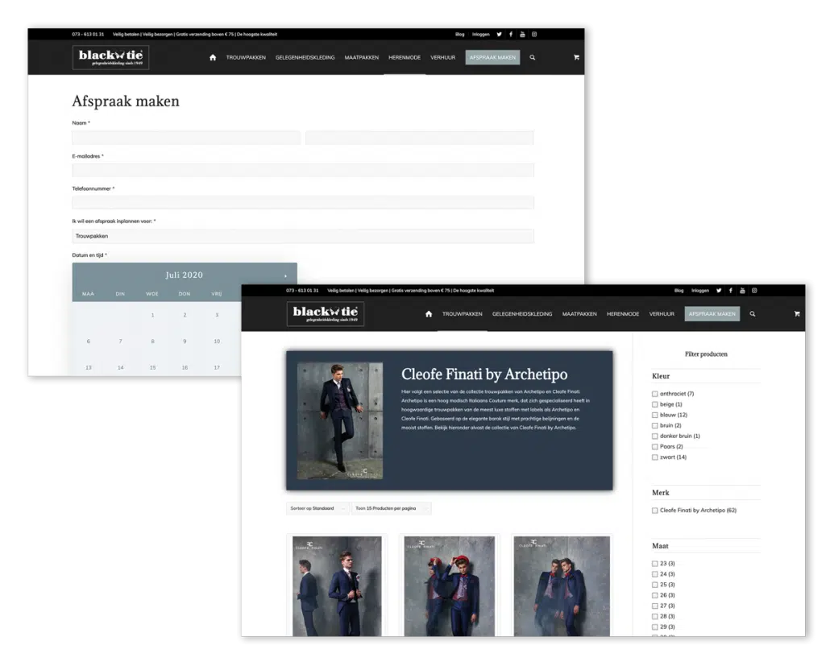The height and width of the screenshot is (666, 830).
Task: Click the blacktie logo on the Afspraak maken page
Action: pyautogui.click(x=110, y=57)
